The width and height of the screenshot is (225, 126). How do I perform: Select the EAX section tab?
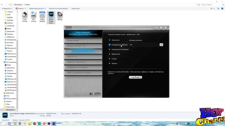coord(83,51)
